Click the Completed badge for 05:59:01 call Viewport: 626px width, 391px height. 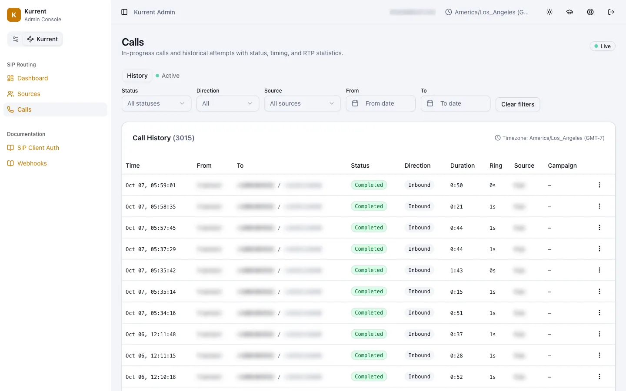[369, 185]
